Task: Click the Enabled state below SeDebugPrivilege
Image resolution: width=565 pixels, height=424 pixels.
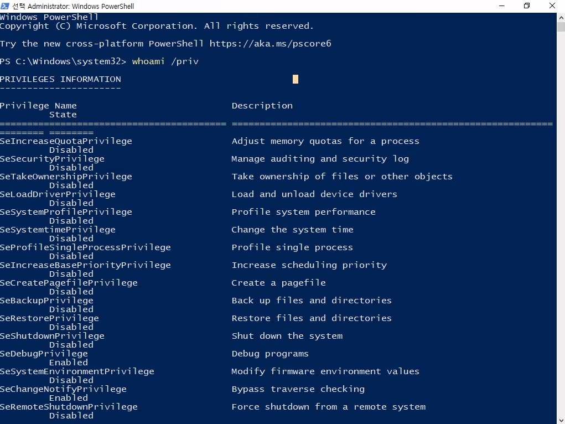Action: point(69,363)
